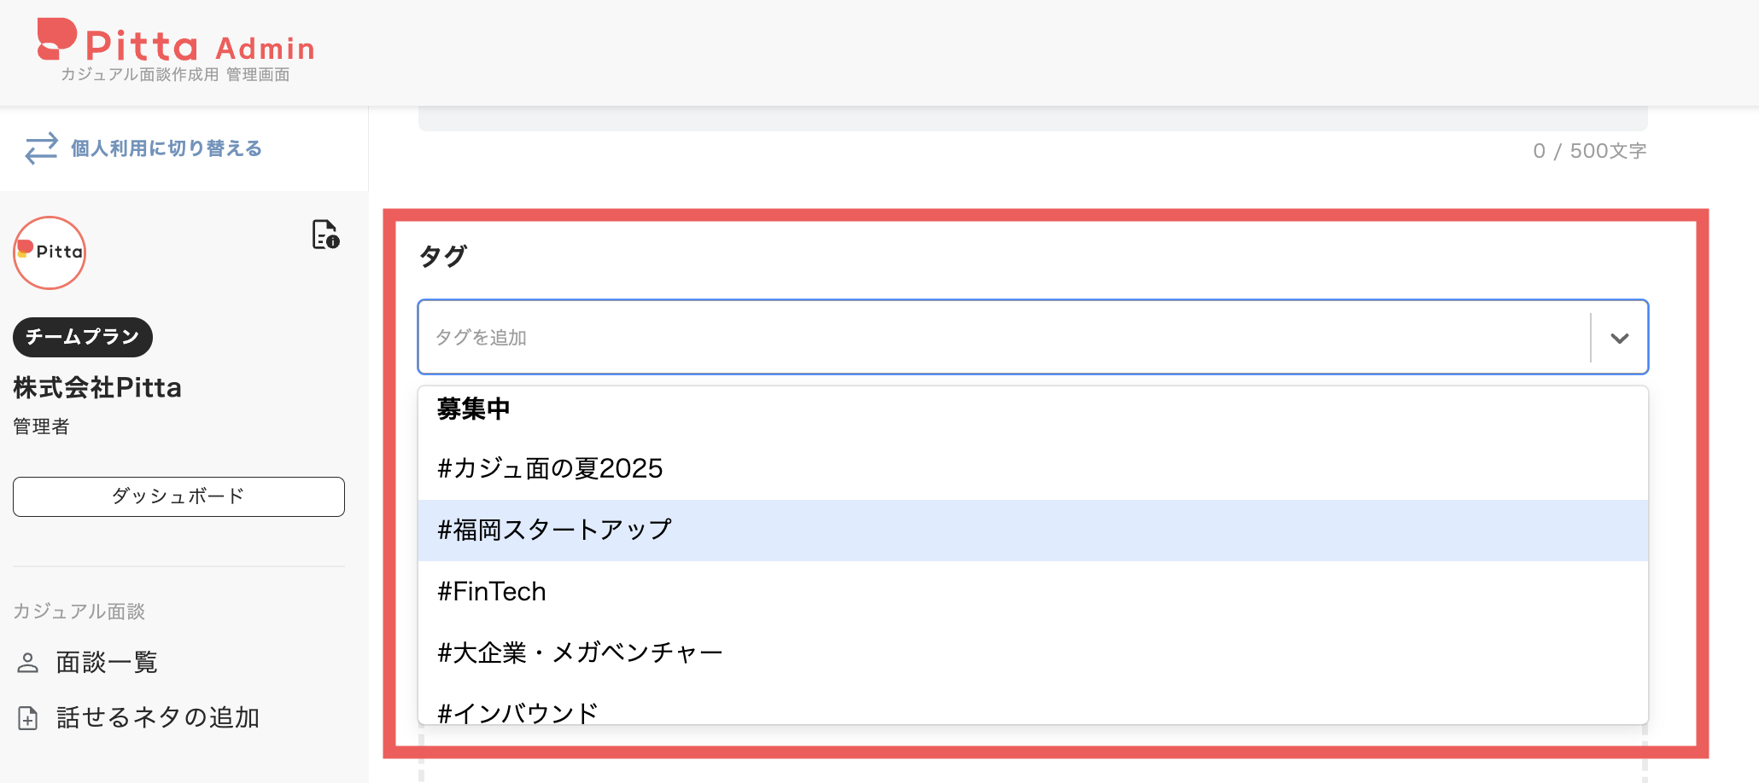Click the circular Pitta company avatar
The image size is (1759, 783).
49,252
